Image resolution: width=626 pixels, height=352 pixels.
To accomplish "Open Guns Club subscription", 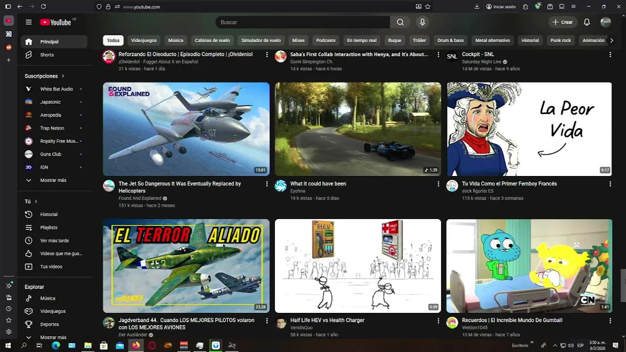I will 54,154.
